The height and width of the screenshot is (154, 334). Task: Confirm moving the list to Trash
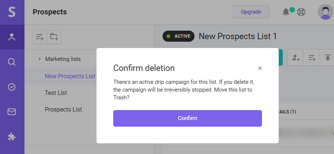pyautogui.click(x=187, y=118)
